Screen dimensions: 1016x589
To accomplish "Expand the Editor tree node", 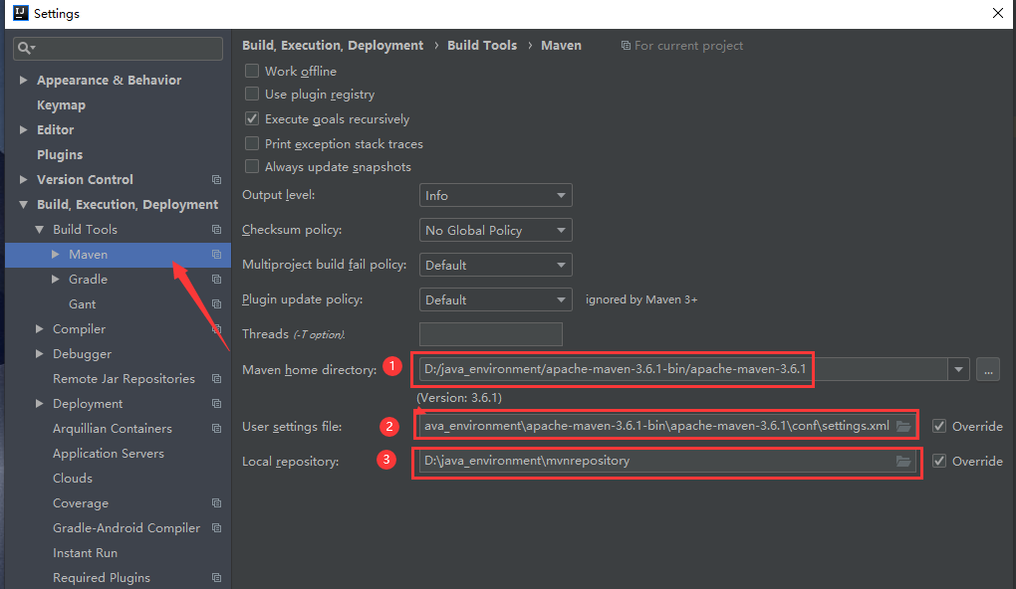I will [x=23, y=129].
